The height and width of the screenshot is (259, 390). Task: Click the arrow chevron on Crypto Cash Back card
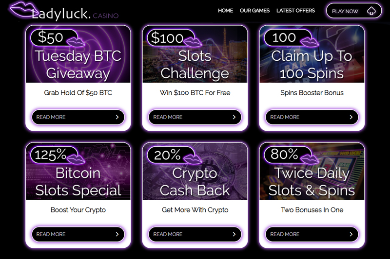pos(234,234)
